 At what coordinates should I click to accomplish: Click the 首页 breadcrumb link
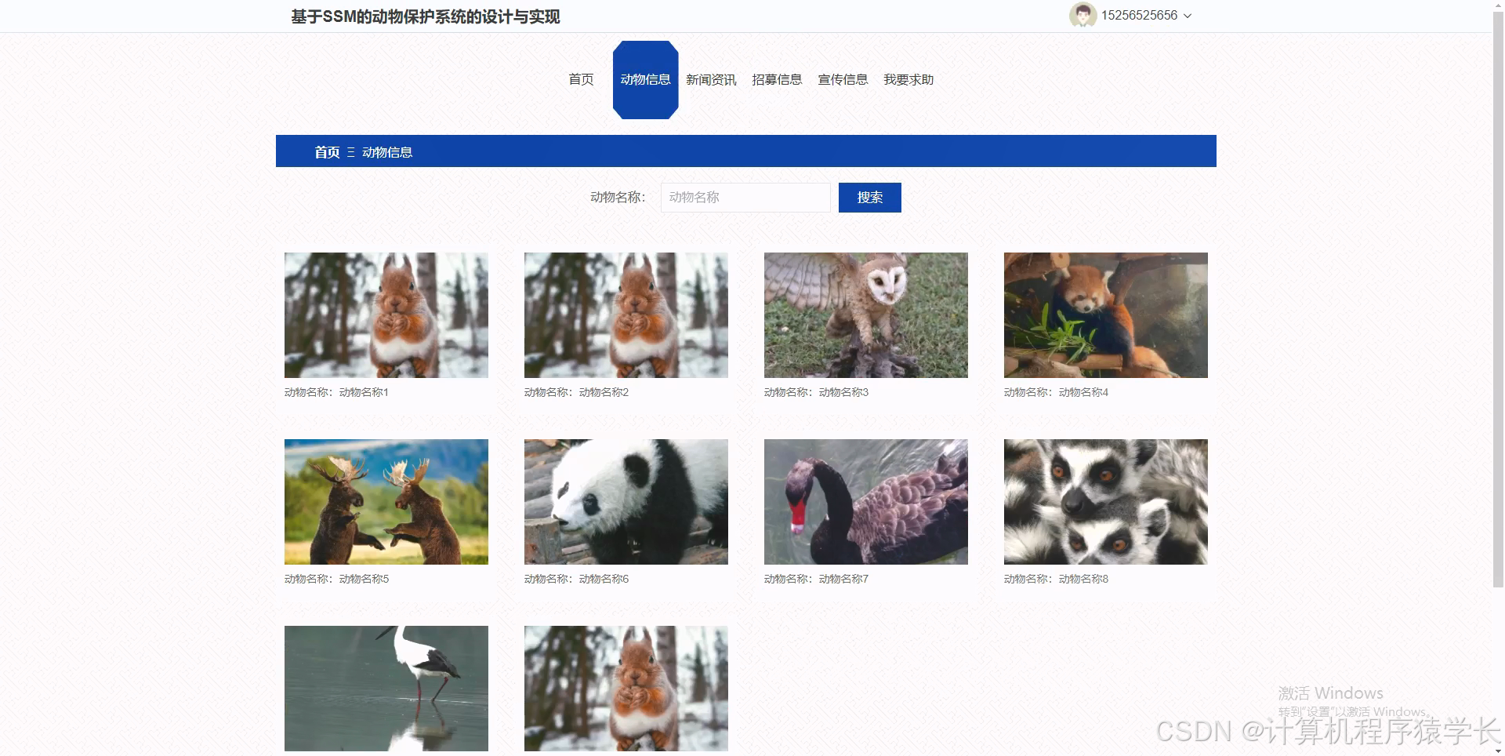[x=327, y=151]
